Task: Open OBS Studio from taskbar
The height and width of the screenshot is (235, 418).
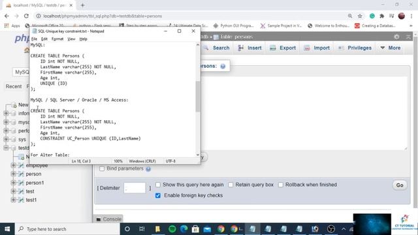Action: pyautogui.click(x=331, y=229)
